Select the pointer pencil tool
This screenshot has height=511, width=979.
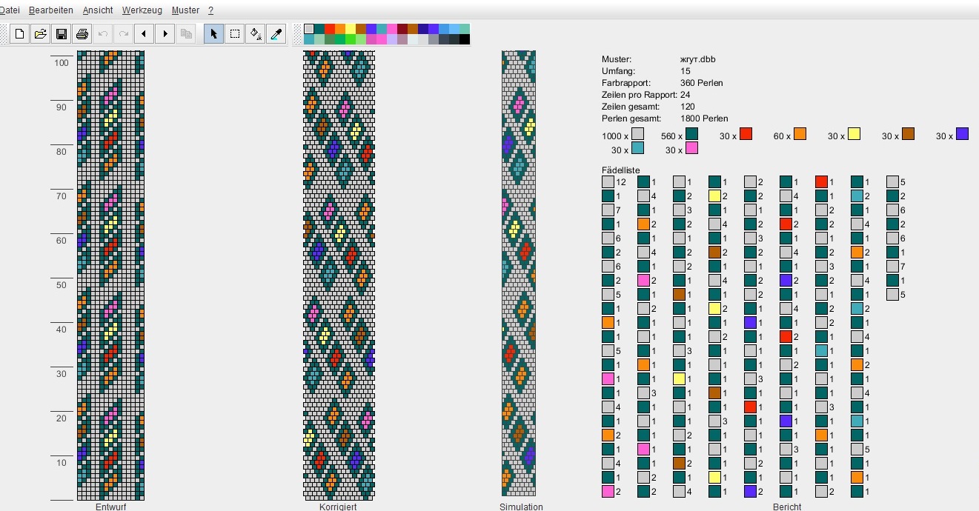[x=213, y=33]
